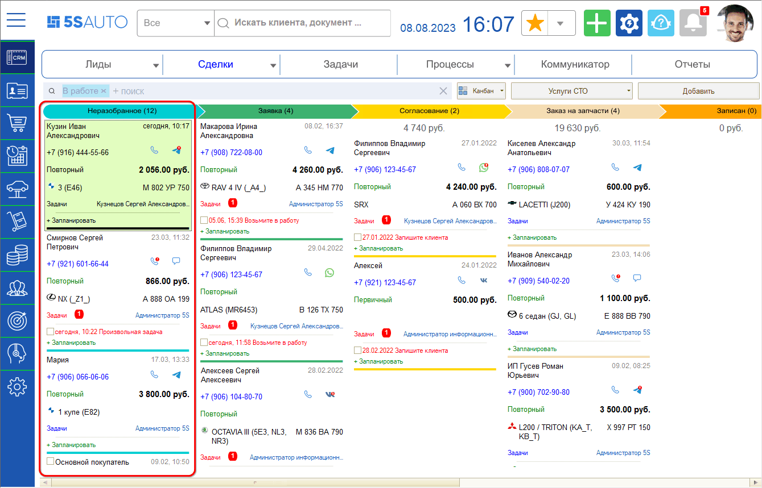
Task: Click the green plus icon to create item
Action: [597, 23]
